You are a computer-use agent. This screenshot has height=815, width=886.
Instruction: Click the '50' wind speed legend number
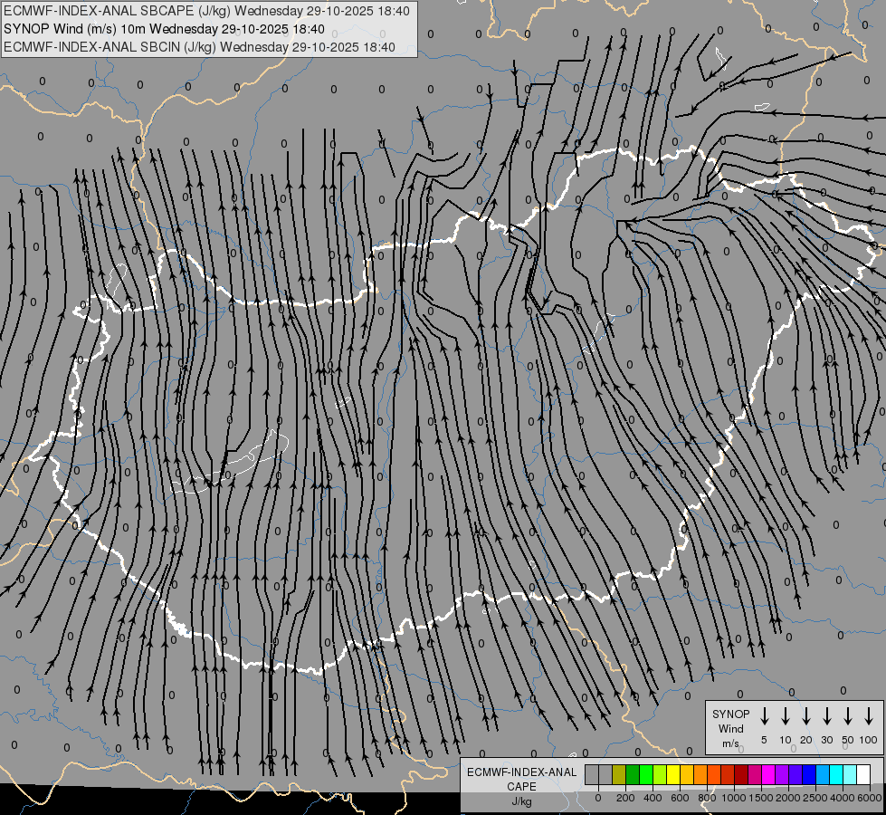pos(848,740)
